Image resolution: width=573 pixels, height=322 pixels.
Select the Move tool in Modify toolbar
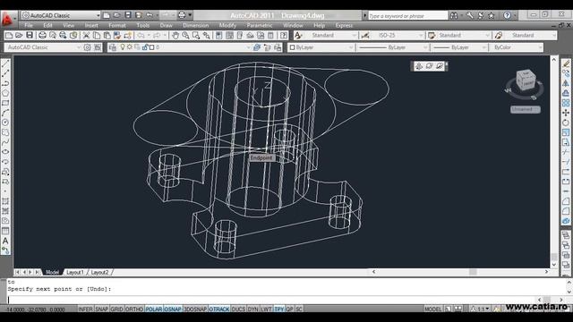(566, 113)
